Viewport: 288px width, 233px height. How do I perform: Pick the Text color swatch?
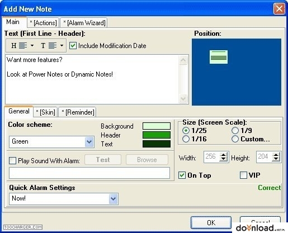point(157,144)
